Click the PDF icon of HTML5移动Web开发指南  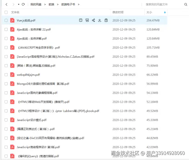tap(12, 102)
